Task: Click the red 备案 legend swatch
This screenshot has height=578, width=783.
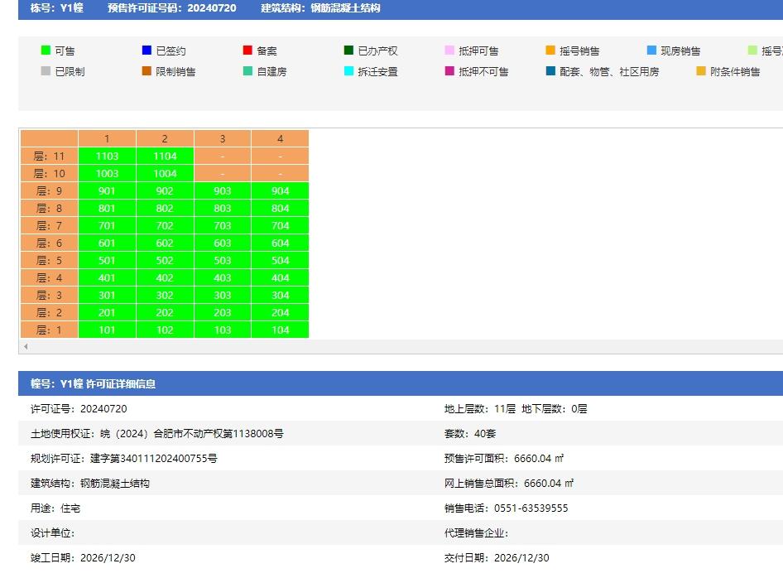Action: [x=247, y=50]
